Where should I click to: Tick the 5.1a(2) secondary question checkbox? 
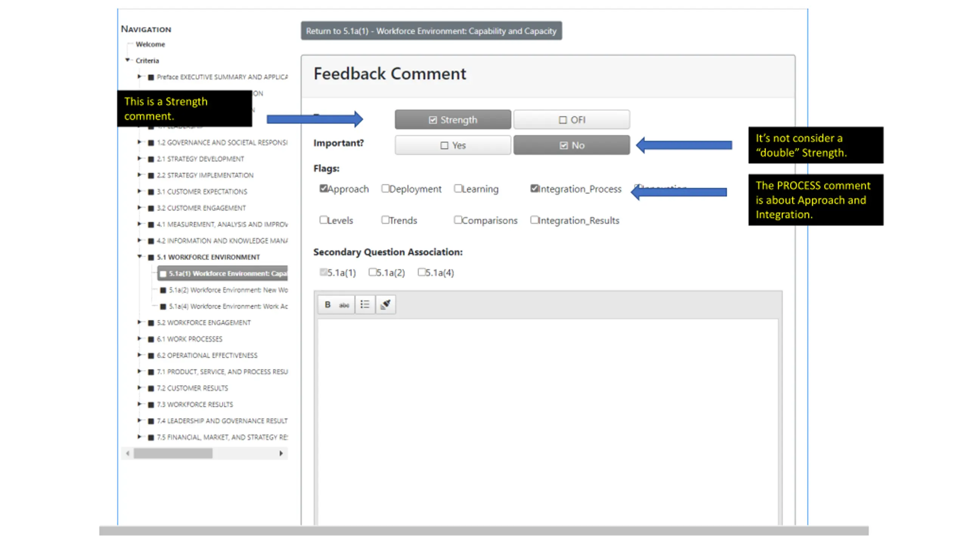click(x=372, y=272)
